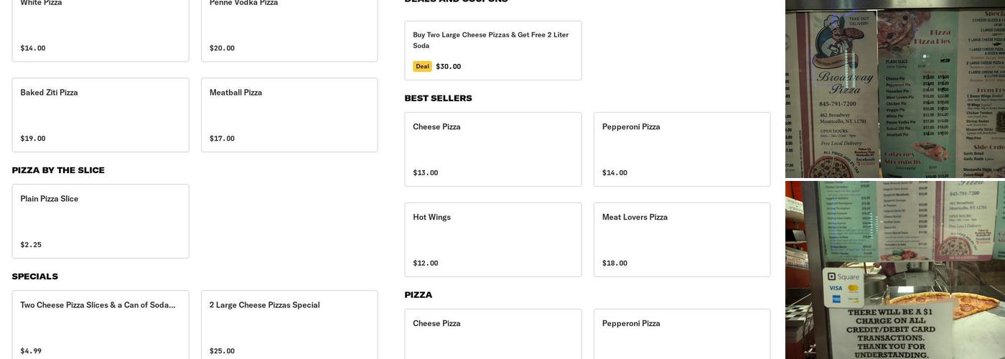Select the Meat Lovers Pizza item
The image size is (1005, 359).
(x=682, y=240)
